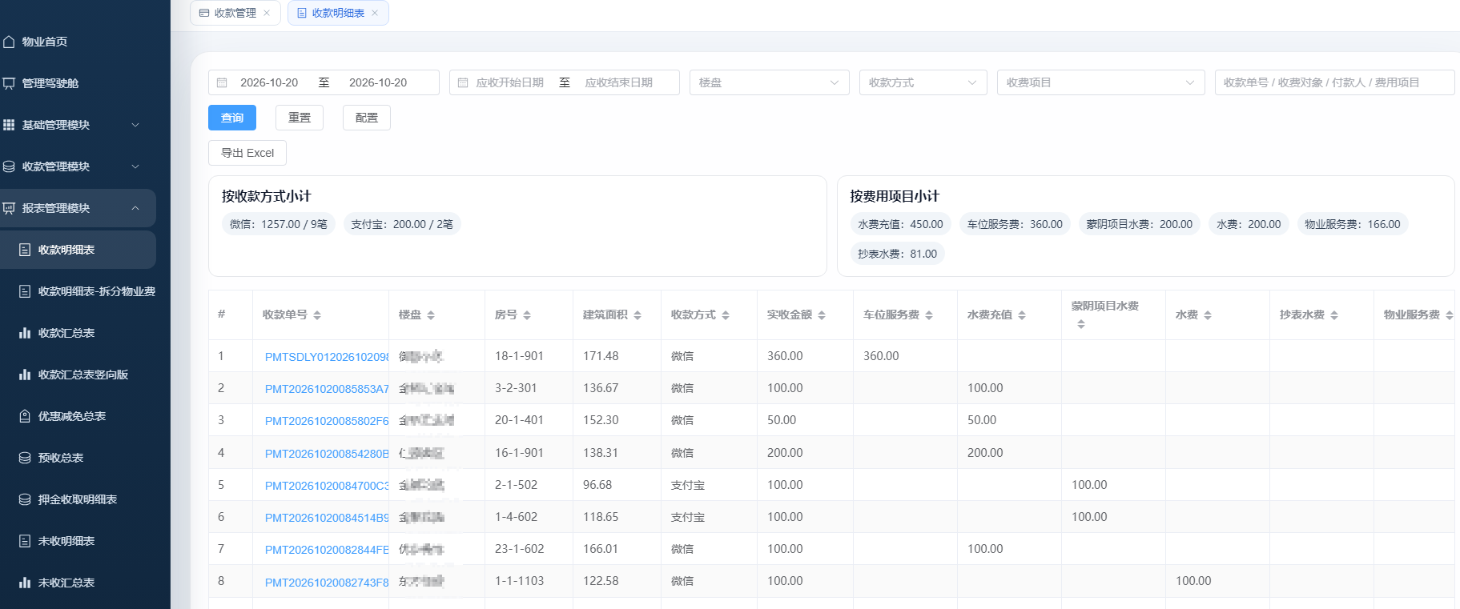The image size is (1460, 609).
Task: Click the 押金收取明细表 icon
Action: (25, 499)
